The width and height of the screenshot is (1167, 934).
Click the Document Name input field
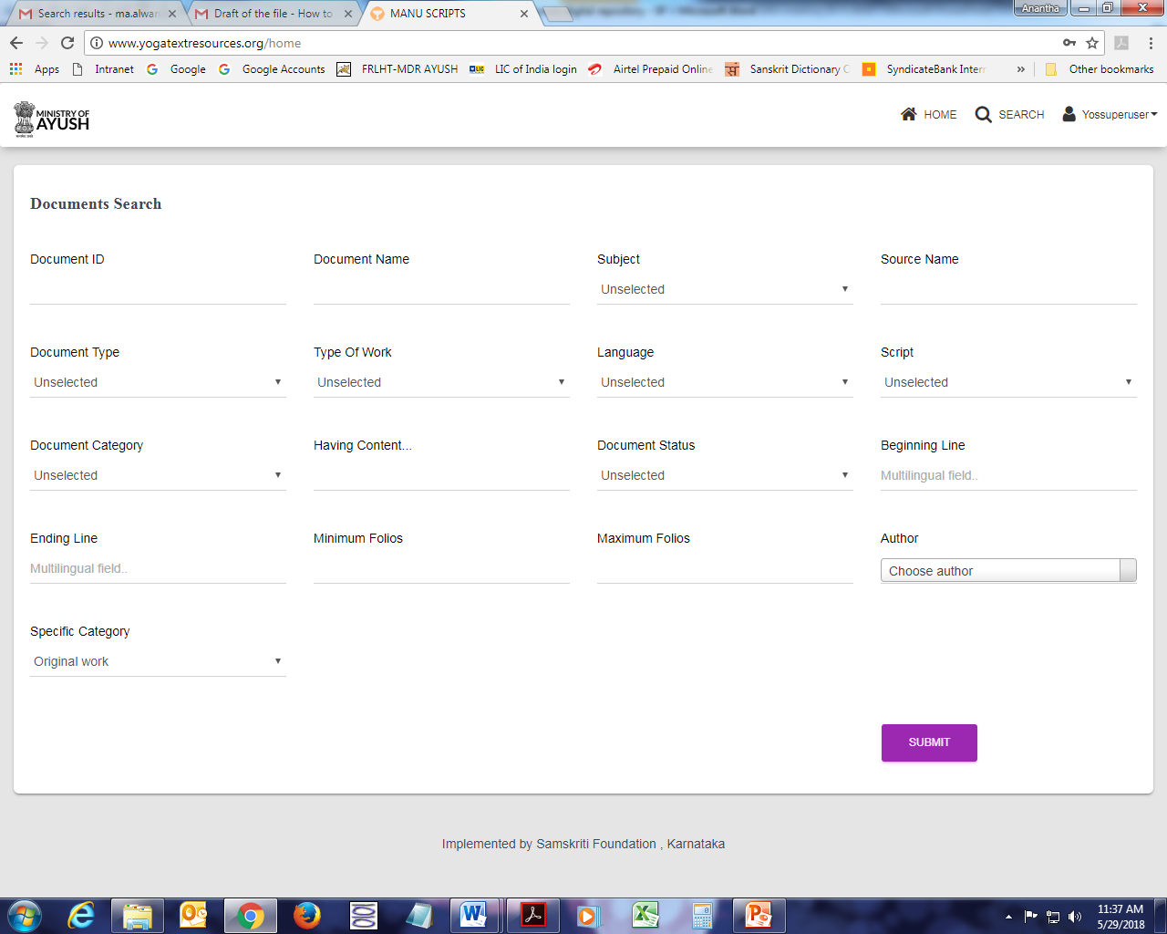pos(441,291)
